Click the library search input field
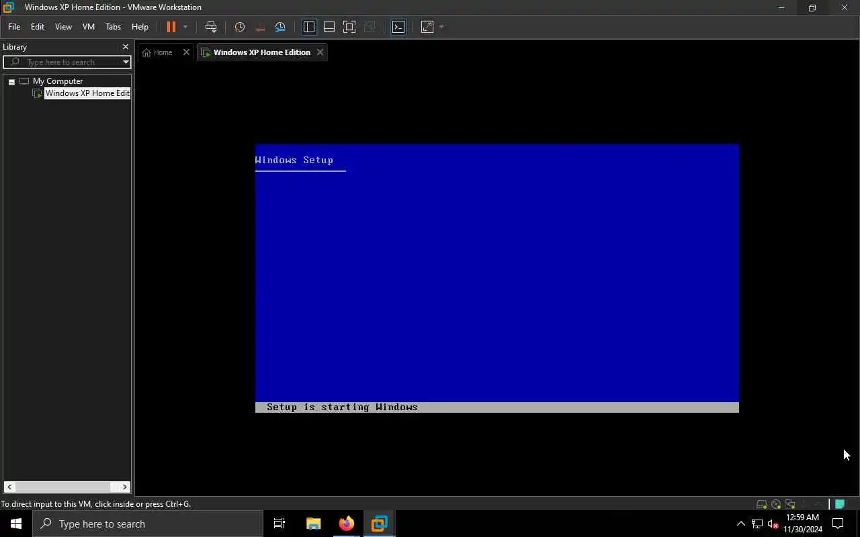860x537 pixels. point(66,62)
